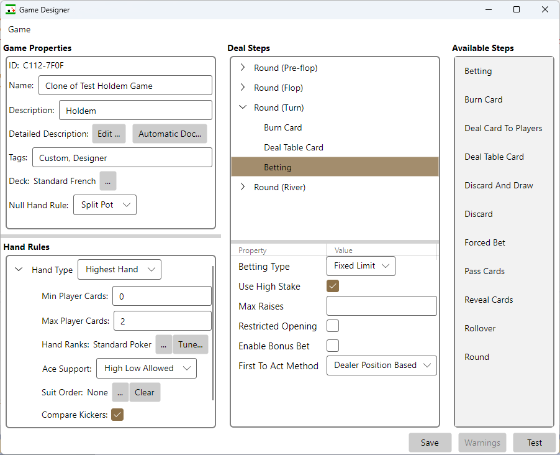Click the Test button
This screenshot has width=560, height=455.
tap(535, 443)
